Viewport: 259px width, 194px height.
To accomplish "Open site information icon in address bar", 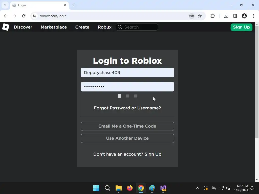I will click(x=34, y=16).
